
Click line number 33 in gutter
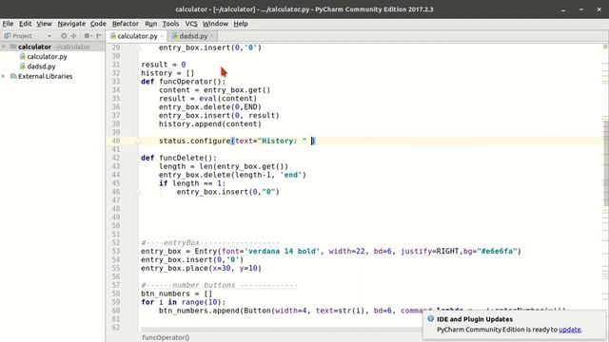pyautogui.click(x=116, y=82)
